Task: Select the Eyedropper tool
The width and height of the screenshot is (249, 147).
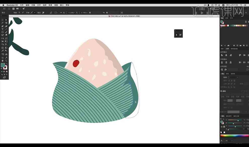Action: (2, 51)
